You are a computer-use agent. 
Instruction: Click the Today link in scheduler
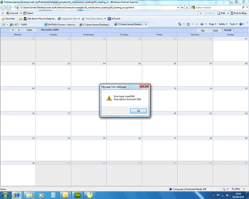point(29,30)
